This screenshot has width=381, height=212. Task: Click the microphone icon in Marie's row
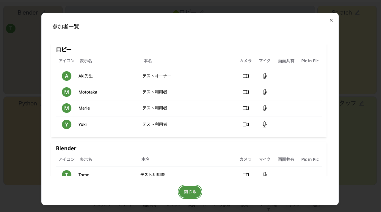[264, 108]
